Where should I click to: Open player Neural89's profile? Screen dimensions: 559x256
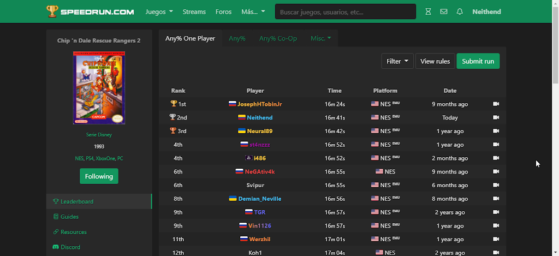tap(259, 131)
